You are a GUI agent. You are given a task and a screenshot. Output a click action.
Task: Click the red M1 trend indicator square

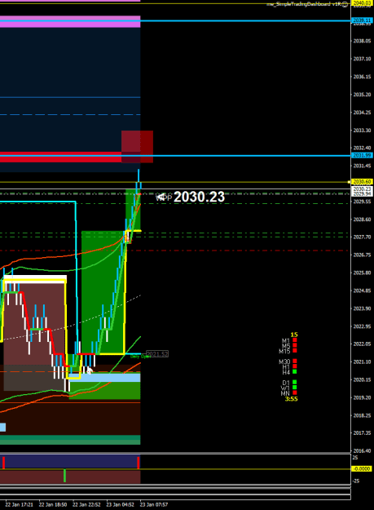[x=295, y=340]
